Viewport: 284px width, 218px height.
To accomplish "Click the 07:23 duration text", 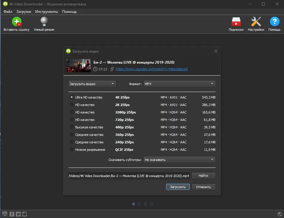I will (103, 69).
